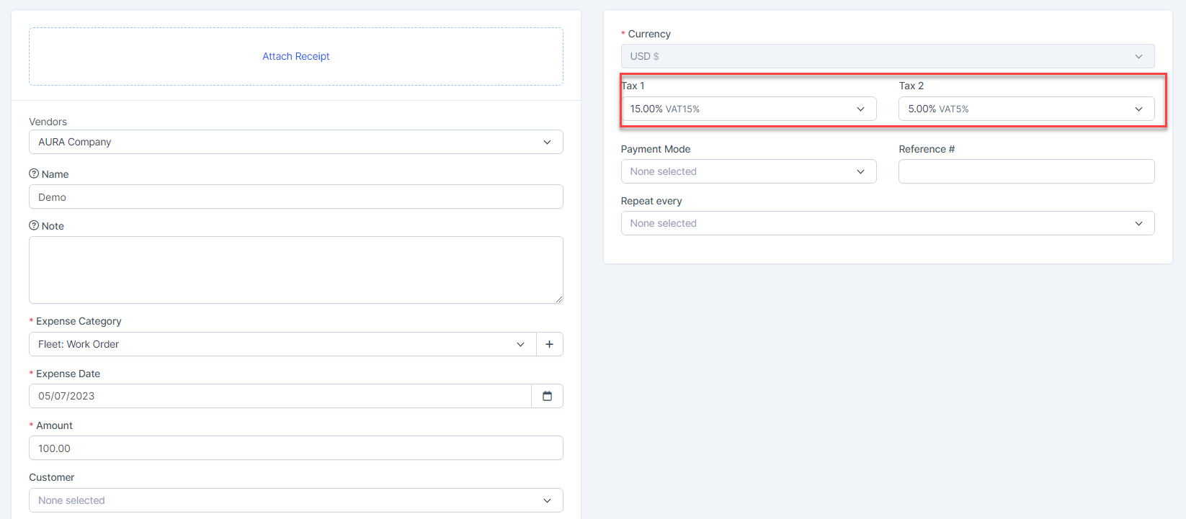
Task: Click the Reference # input field
Action: [1025, 171]
